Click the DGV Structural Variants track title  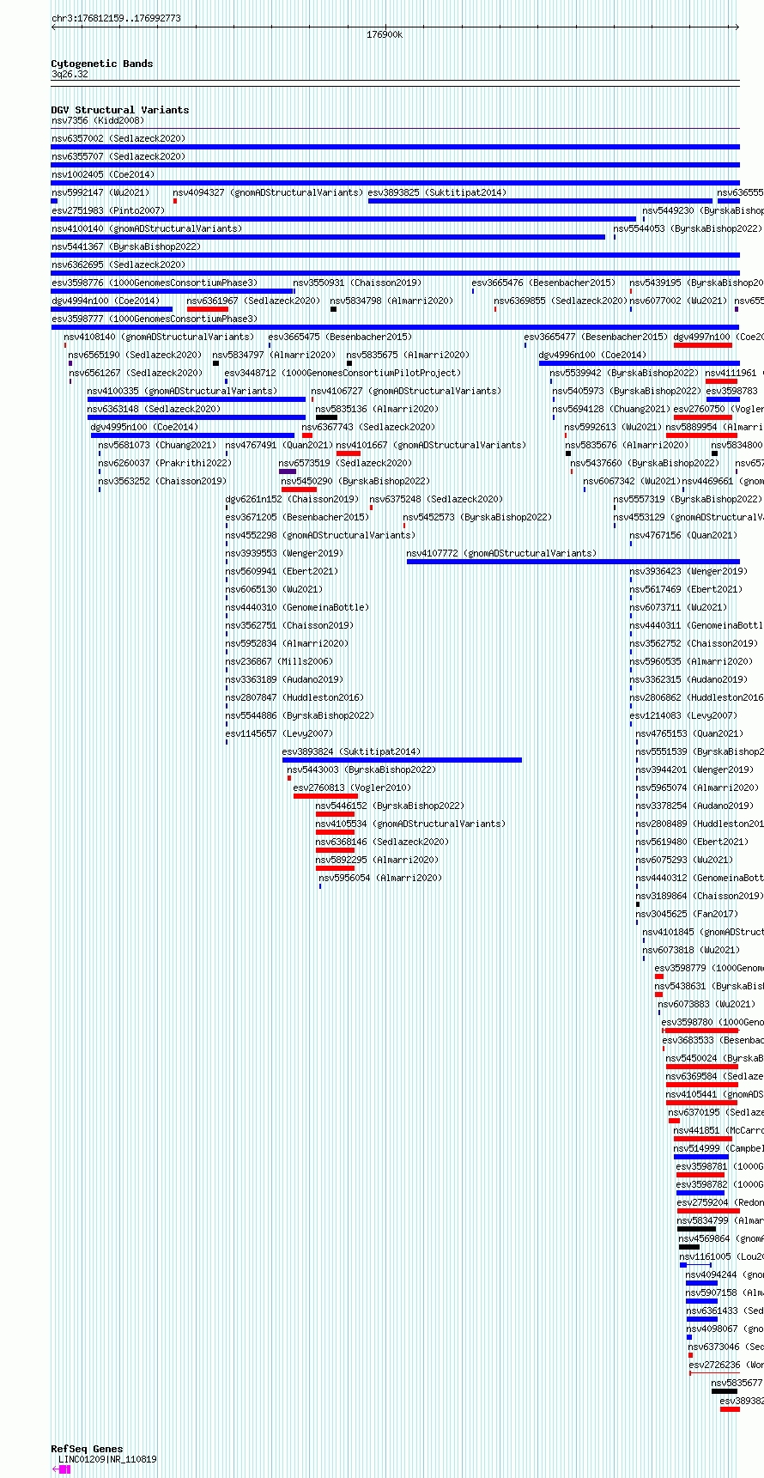120,110
